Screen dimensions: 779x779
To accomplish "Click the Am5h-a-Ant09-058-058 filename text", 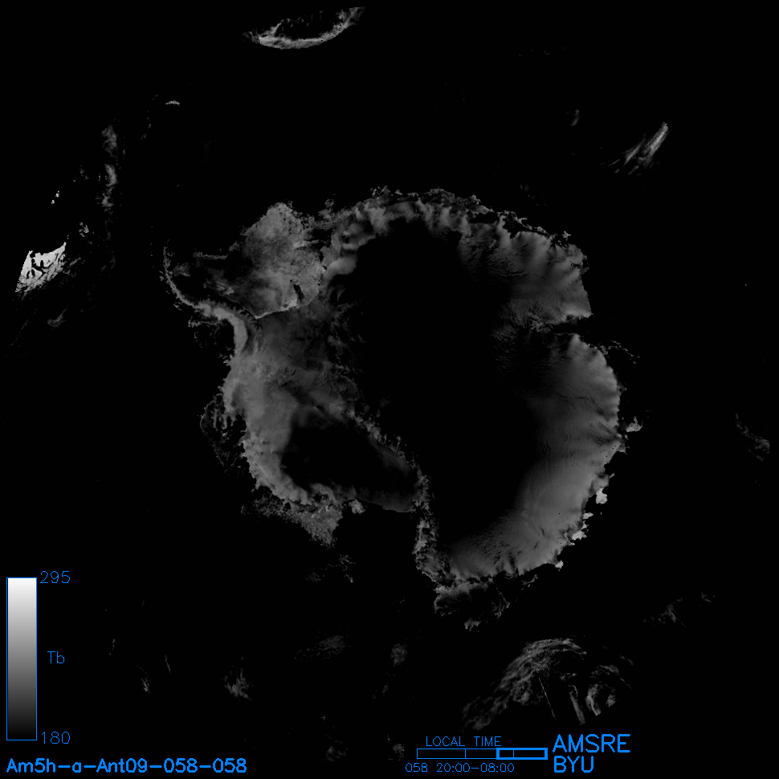I will pyautogui.click(x=126, y=765).
